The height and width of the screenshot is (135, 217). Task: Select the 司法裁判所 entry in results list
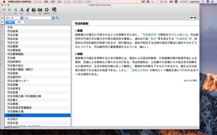[x=38, y=77]
